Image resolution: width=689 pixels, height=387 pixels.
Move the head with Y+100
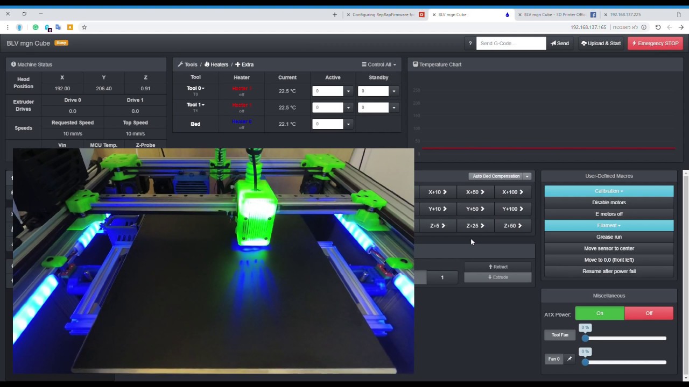pos(512,209)
